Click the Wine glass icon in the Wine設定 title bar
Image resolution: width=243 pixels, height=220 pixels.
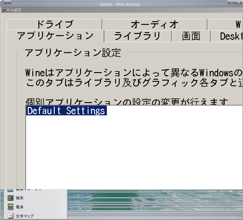tap(4, 10)
